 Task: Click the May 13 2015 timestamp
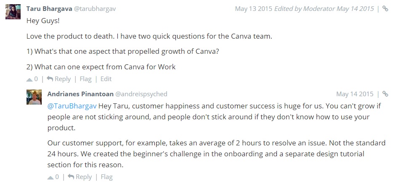click(x=254, y=9)
